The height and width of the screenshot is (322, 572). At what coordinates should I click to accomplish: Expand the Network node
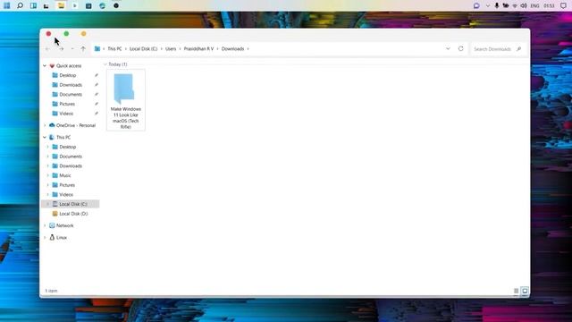pyautogui.click(x=45, y=225)
